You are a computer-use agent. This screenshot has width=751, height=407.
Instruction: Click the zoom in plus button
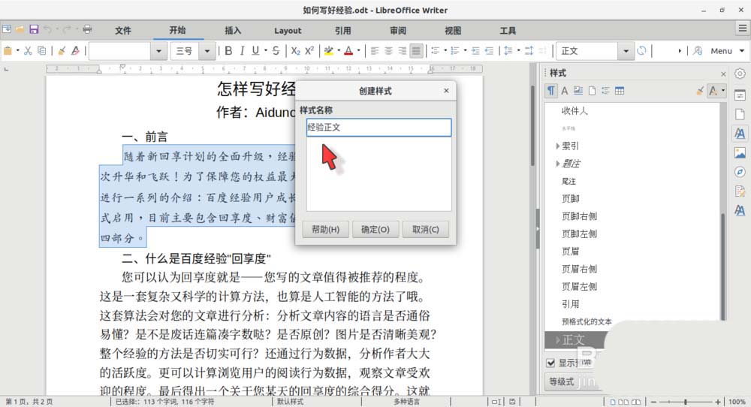(717, 402)
